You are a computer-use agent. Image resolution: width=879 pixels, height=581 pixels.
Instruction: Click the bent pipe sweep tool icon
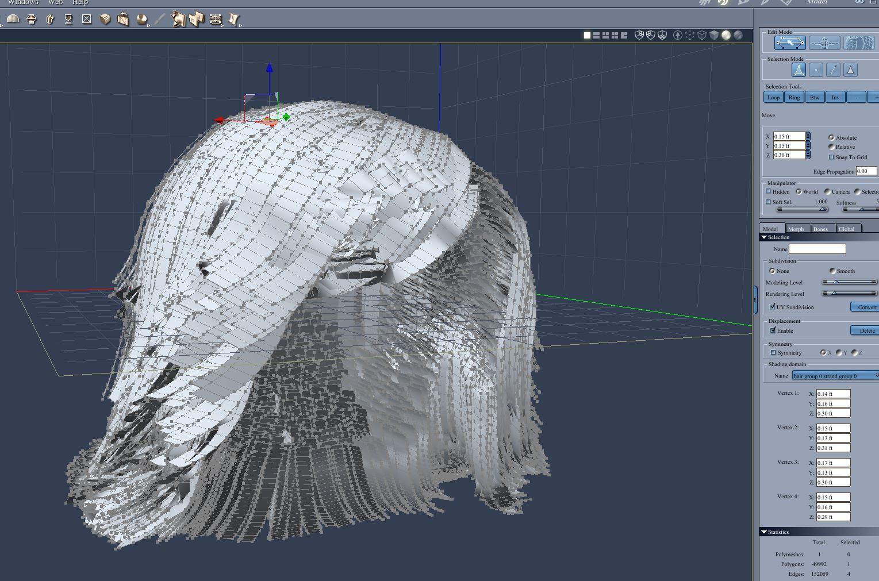[50, 19]
